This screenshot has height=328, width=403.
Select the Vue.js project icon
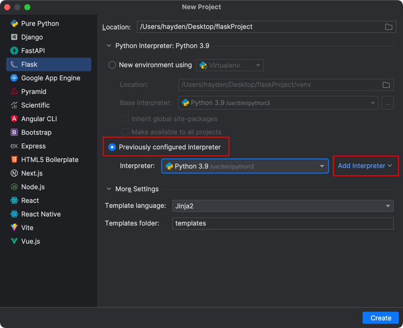click(x=14, y=242)
